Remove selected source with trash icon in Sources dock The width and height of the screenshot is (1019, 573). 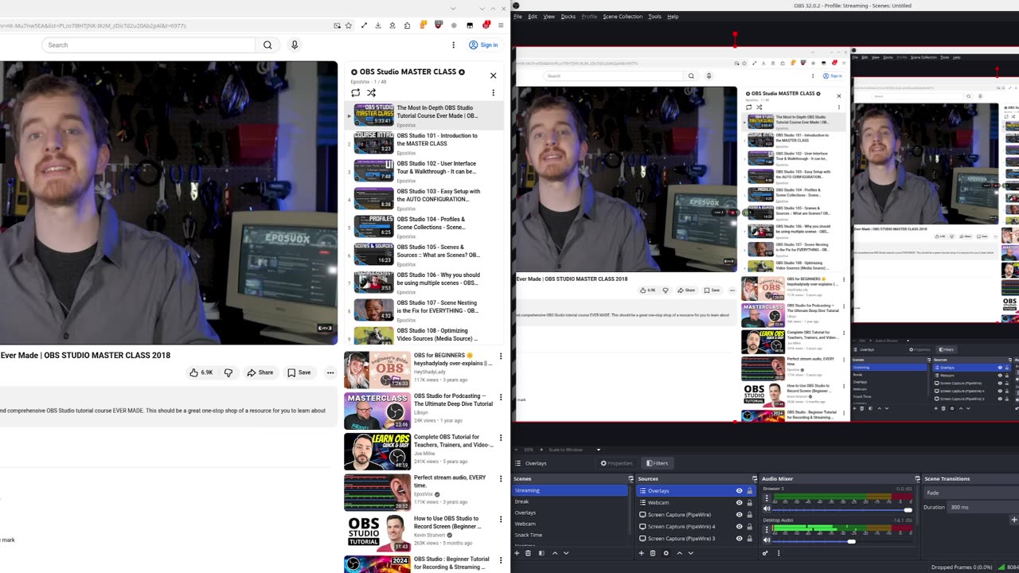pos(653,553)
